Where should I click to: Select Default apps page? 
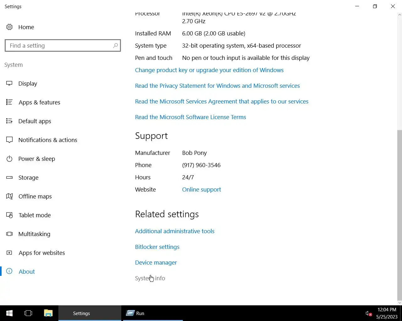(35, 121)
